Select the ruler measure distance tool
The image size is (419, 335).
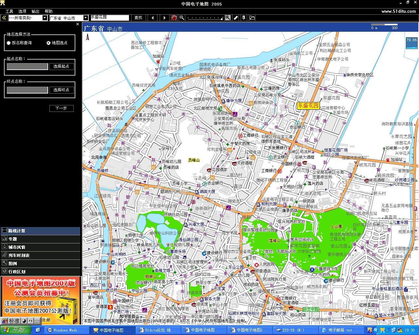pos(236,18)
